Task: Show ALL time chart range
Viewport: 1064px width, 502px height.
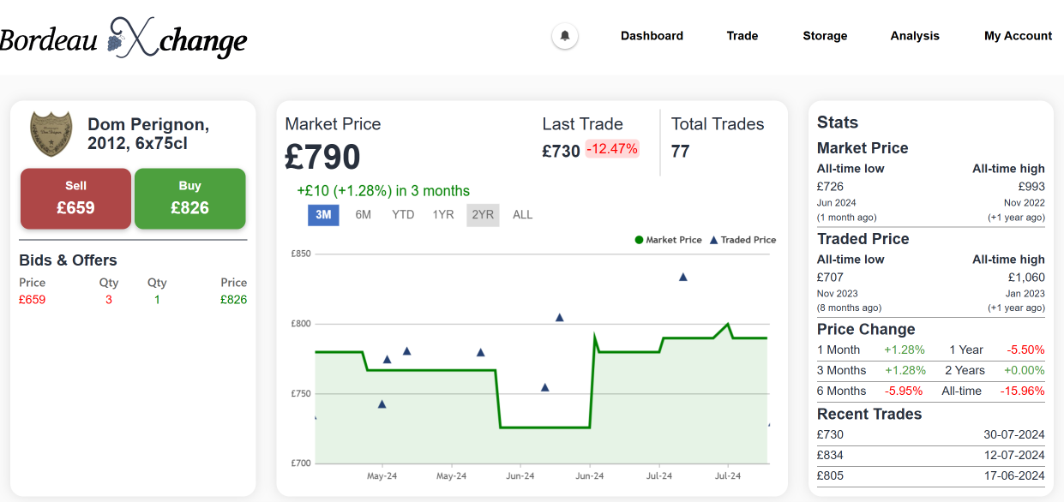Action: (523, 215)
